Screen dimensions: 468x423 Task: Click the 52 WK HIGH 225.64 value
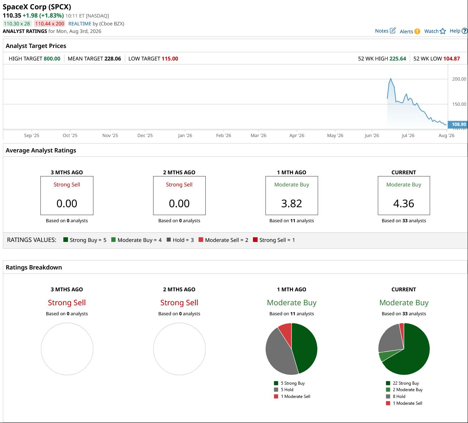(x=398, y=59)
